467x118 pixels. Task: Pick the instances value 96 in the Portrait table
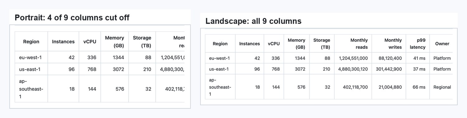coord(63,69)
